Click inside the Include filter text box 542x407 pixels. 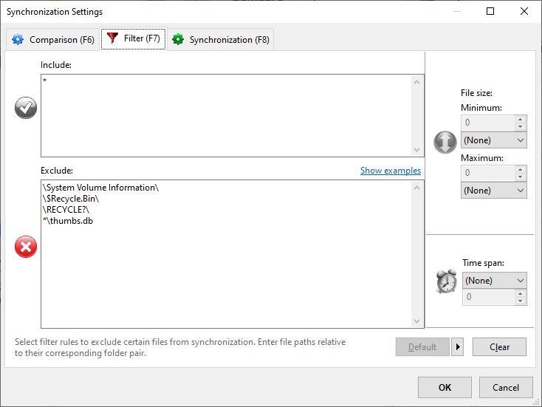point(225,114)
